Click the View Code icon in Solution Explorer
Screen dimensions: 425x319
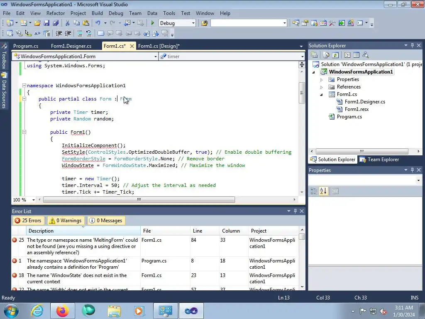[x=347, y=55]
